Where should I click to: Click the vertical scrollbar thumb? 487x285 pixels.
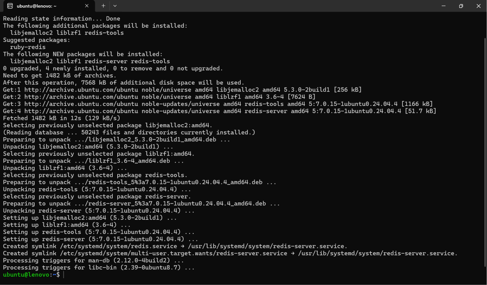pyautogui.click(x=485, y=152)
